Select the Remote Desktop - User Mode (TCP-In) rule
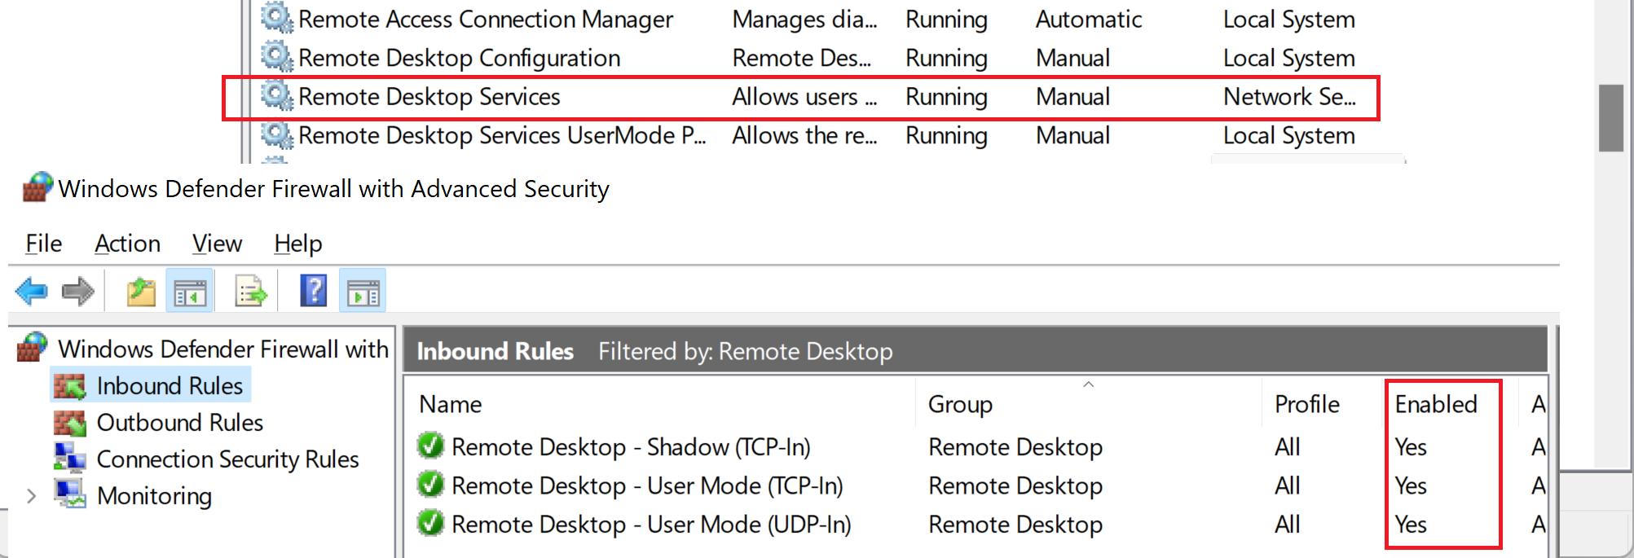Image resolution: width=1634 pixels, height=558 pixels. 647,486
